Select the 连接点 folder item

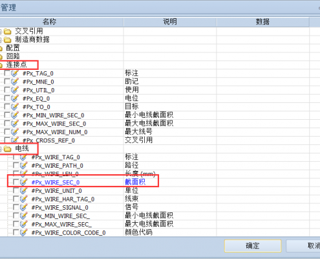(x=16, y=65)
